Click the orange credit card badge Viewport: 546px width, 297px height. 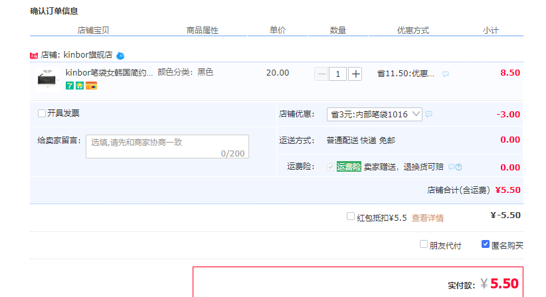coord(91,86)
